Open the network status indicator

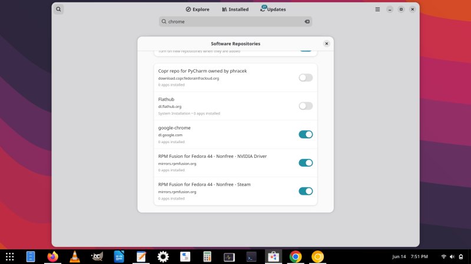click(x=444, y=257)
